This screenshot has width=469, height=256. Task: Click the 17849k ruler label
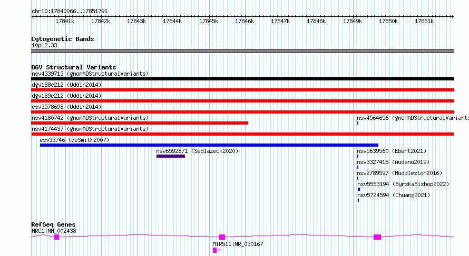click(353, 21)
